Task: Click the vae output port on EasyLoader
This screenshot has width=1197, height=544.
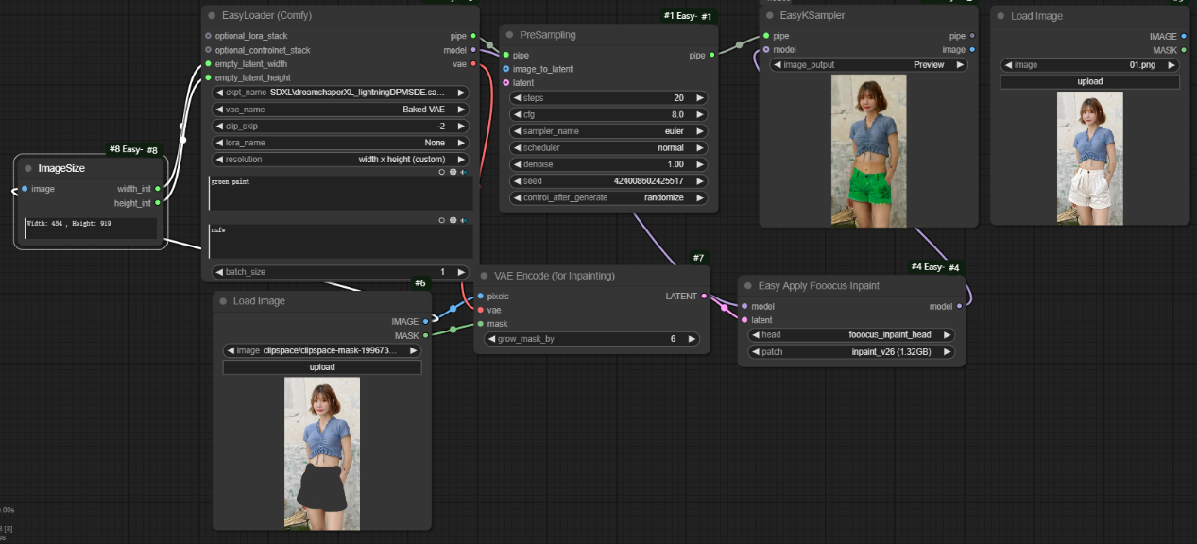Action: (473, 63)
